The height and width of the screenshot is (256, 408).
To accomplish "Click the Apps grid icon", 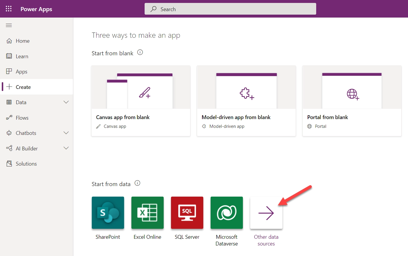I will pyautogui.click(x=9, y=71).
